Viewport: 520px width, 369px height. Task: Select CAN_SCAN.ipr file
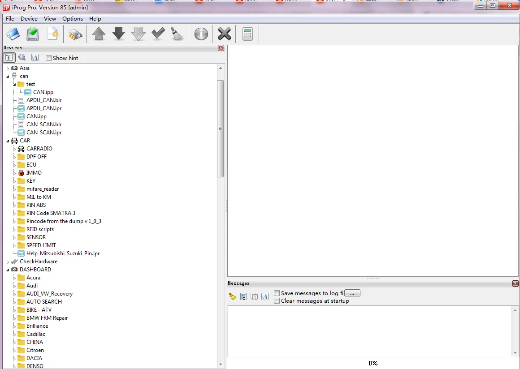(44, 132)
